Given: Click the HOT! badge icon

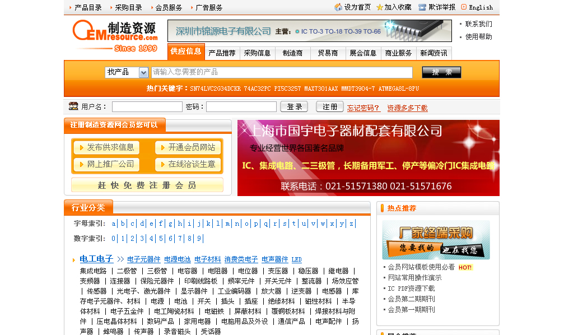Looking at the screenshot, I should click(465, 268).
